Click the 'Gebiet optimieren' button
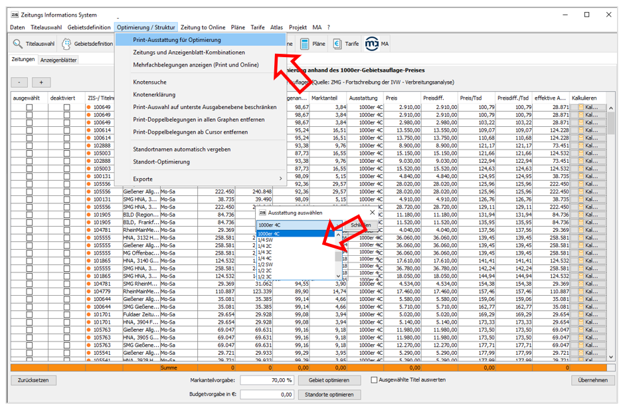The image size is (623, 410). click(329, 380)
